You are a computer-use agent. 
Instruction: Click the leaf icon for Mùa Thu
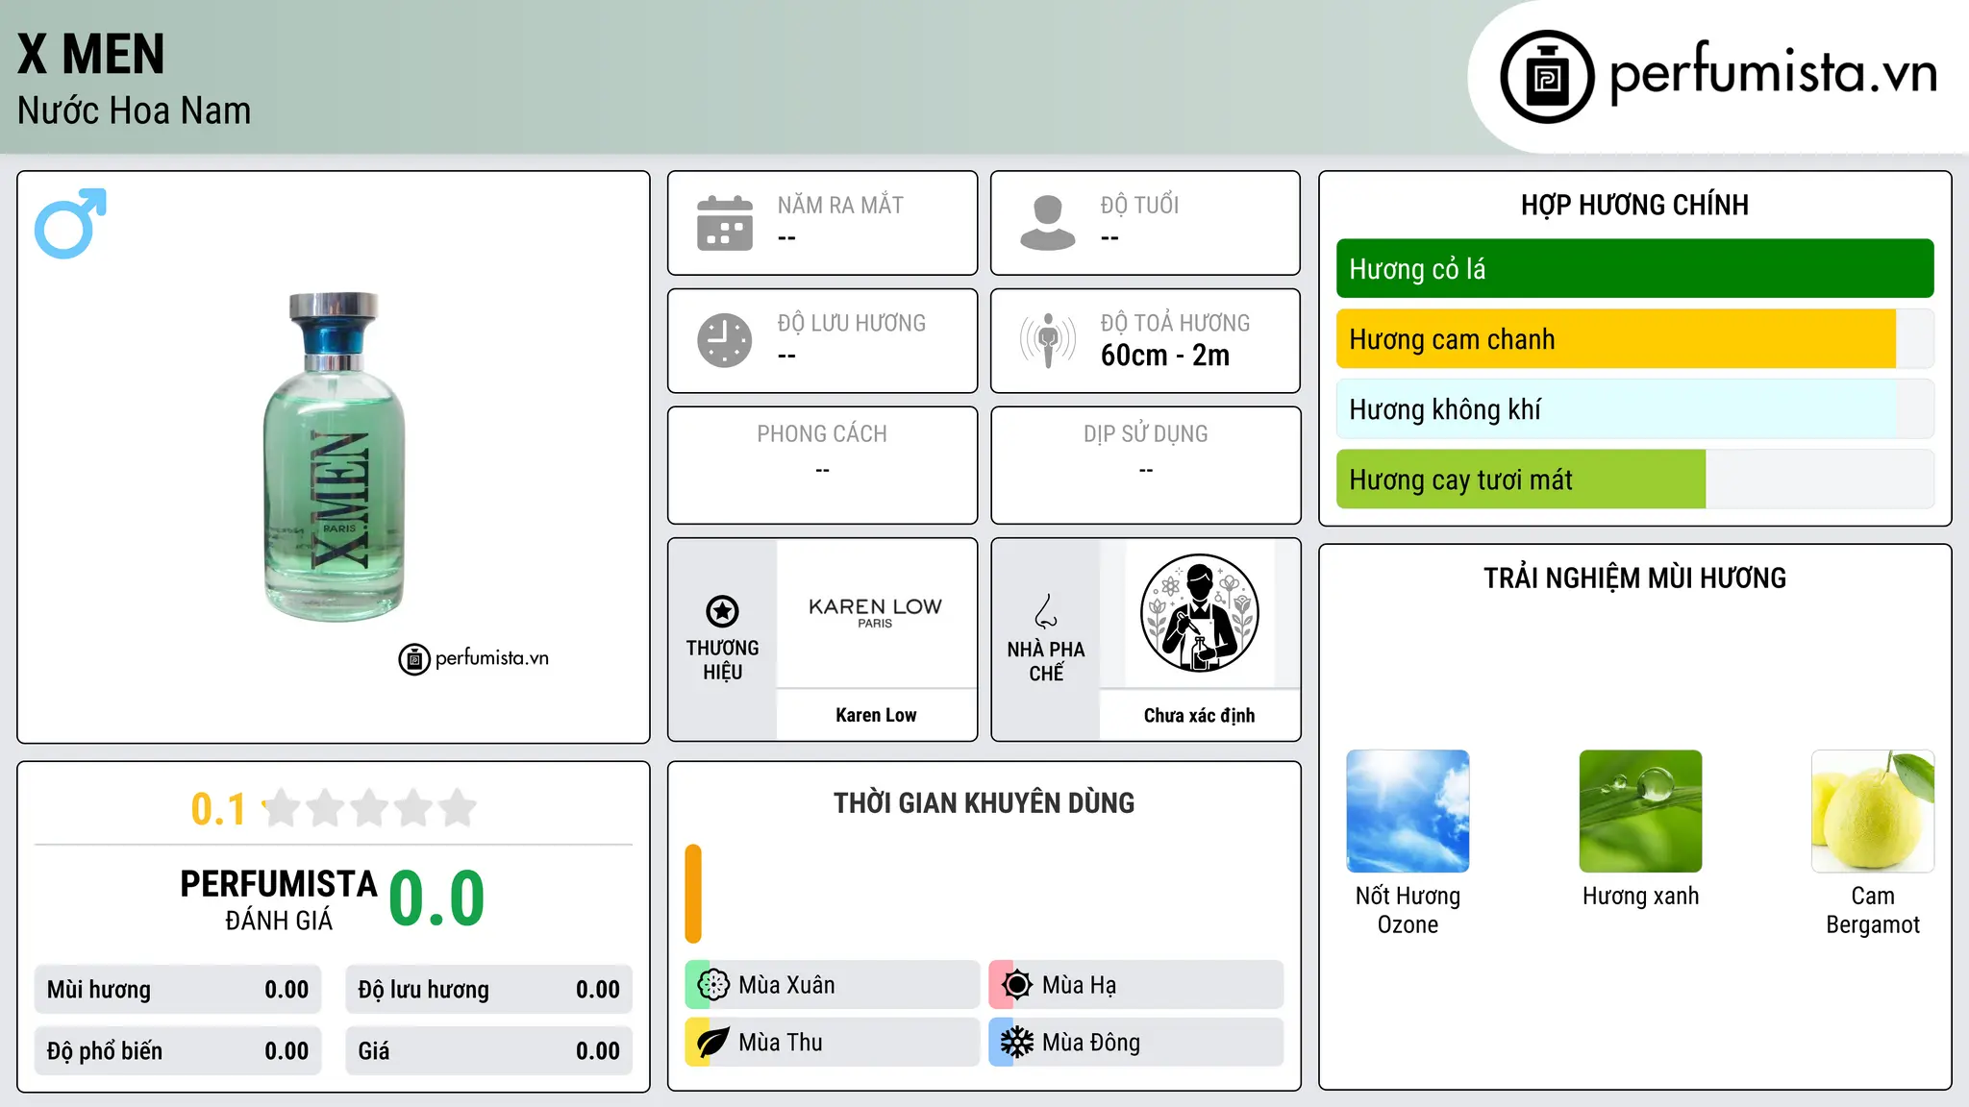coord(713,1043)
